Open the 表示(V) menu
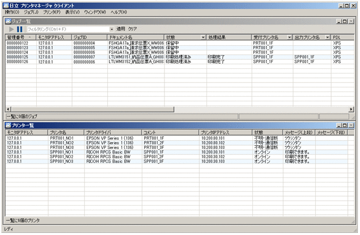 (73, 12)
